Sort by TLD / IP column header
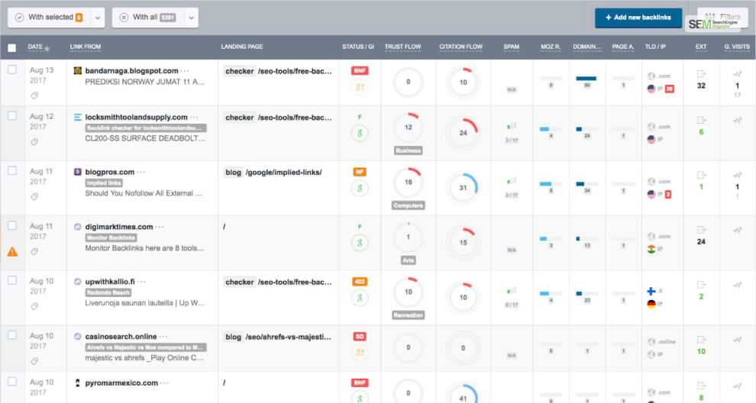756x403 pixels. (x=655, y=47)
